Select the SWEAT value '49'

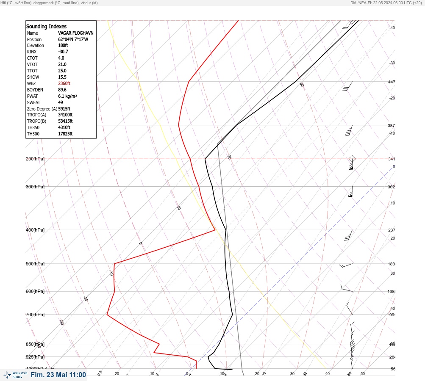61,102
